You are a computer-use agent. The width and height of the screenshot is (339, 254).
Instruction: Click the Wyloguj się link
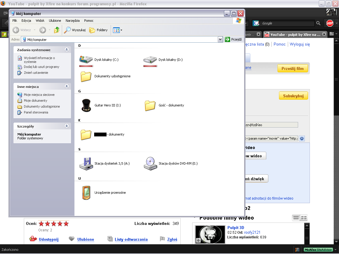pyautogui.click(x=300, y=44)
